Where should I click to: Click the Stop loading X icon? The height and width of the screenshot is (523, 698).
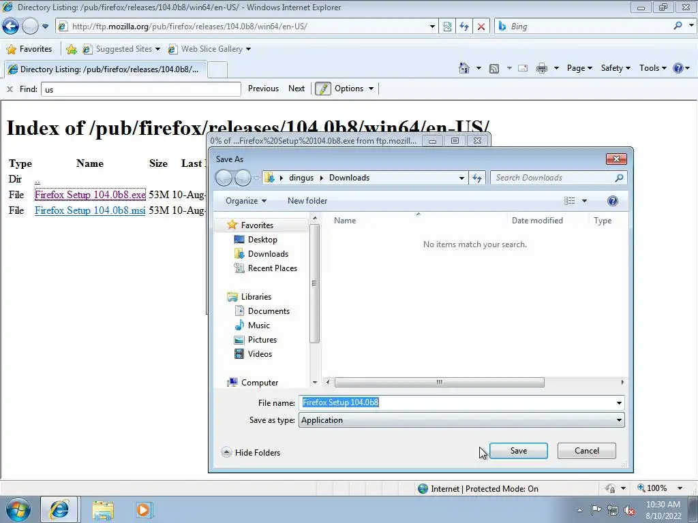click(481, 27)
